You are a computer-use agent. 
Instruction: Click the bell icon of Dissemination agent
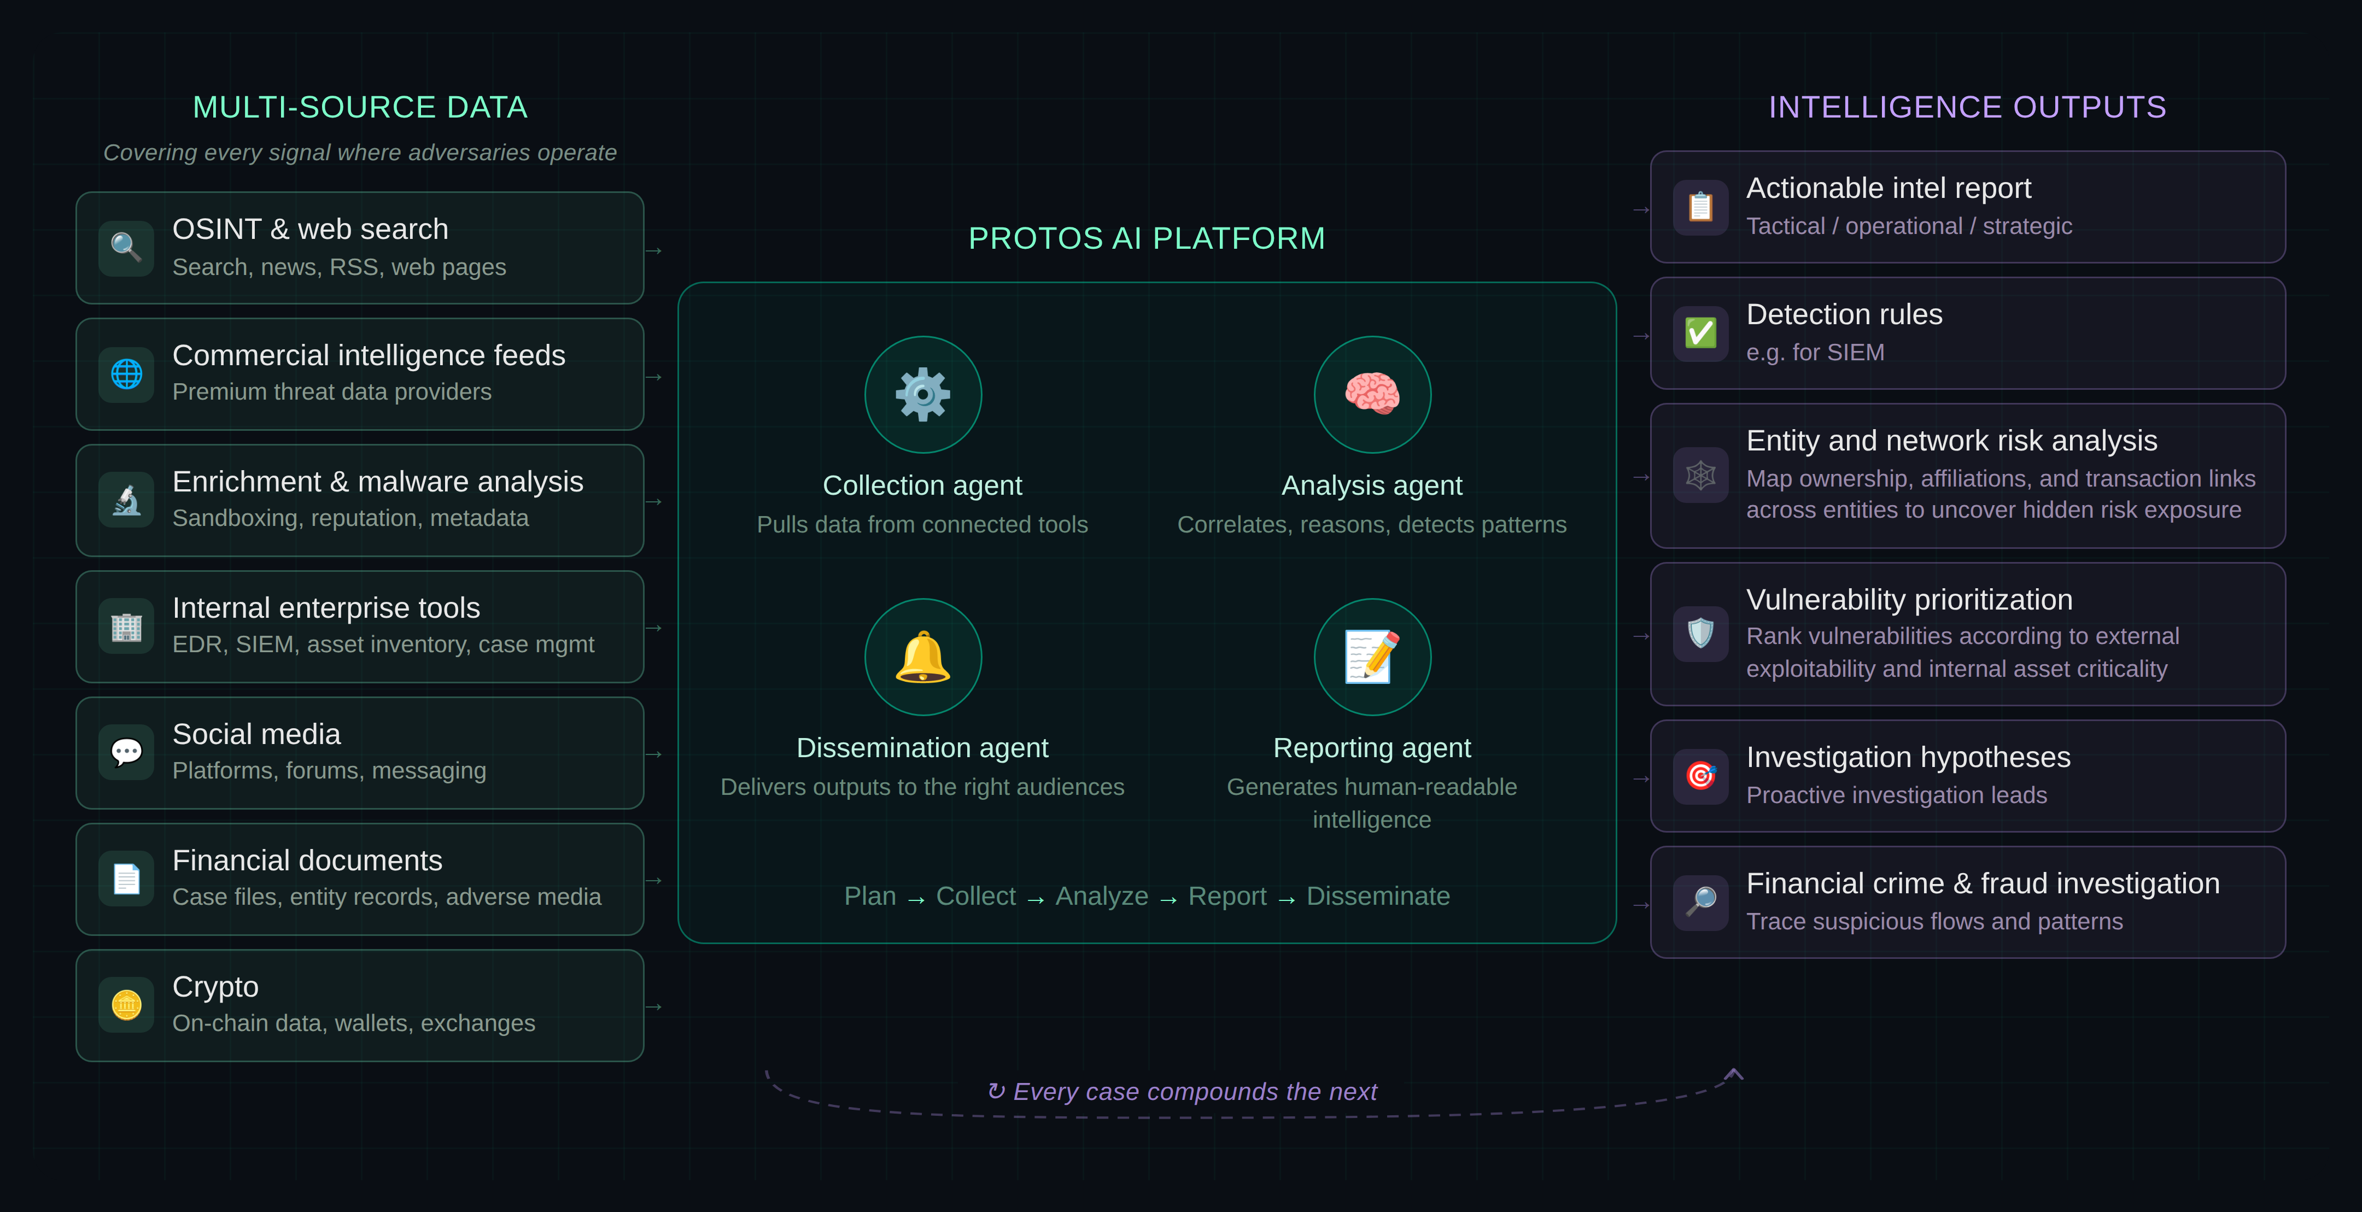click(x=922, y=657)
